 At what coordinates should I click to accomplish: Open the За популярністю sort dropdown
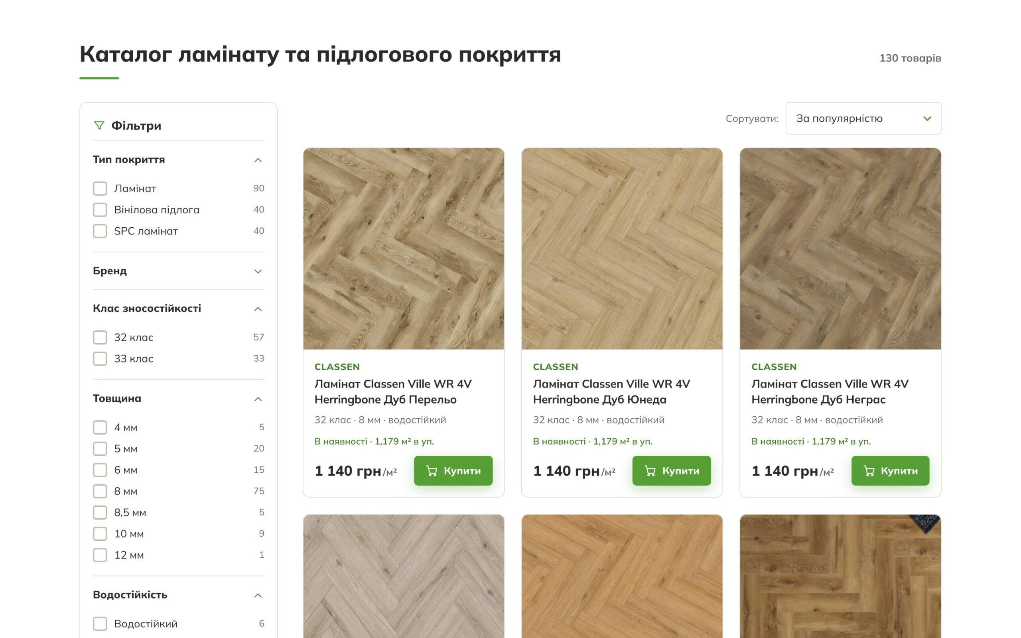(x=863, y=118)
